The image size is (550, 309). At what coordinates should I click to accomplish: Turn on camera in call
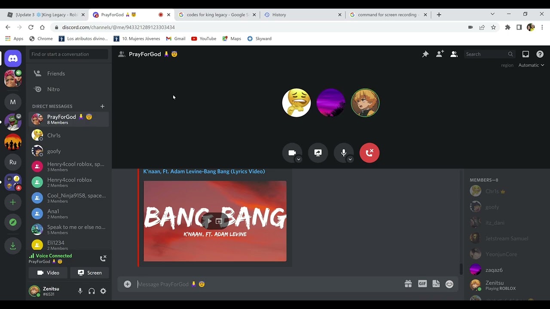coord(292,153)
